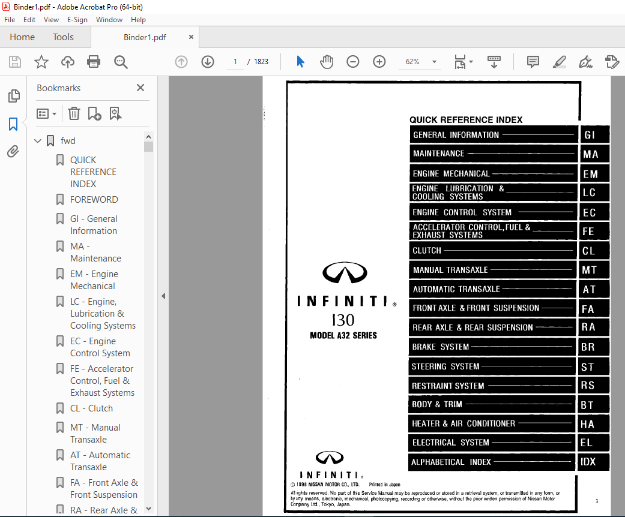The width and height of the screenshot is (625, 517).
Task: Click the cloud upload icon
Action: [x=67, y=62]
